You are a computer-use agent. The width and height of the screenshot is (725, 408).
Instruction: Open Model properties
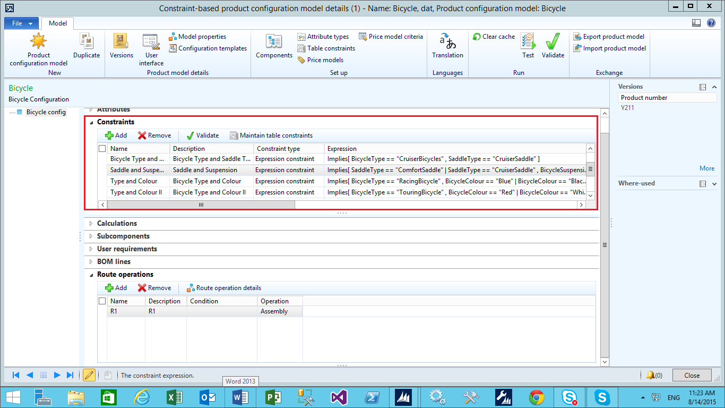[197, 37]
